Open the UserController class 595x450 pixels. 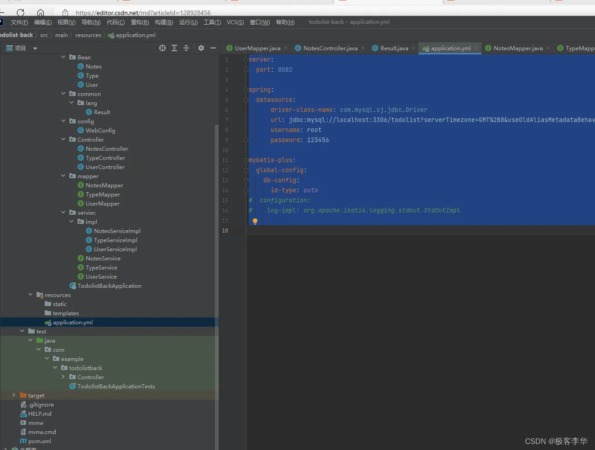click(x=105, y=167)
